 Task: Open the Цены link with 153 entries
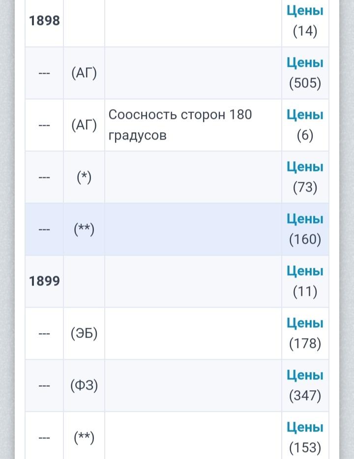pyautogui.click(x=305, y=428)
